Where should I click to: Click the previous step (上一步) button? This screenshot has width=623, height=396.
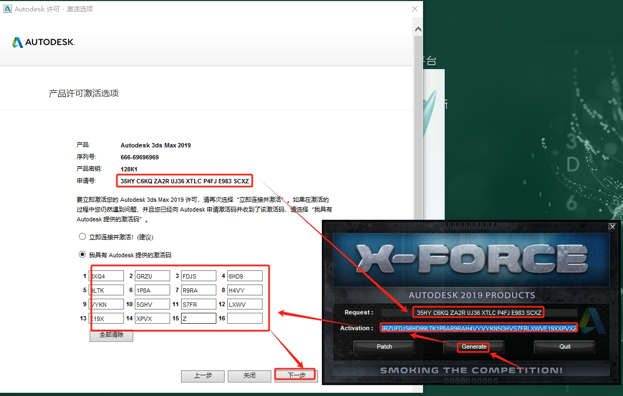tap(203, 376)
